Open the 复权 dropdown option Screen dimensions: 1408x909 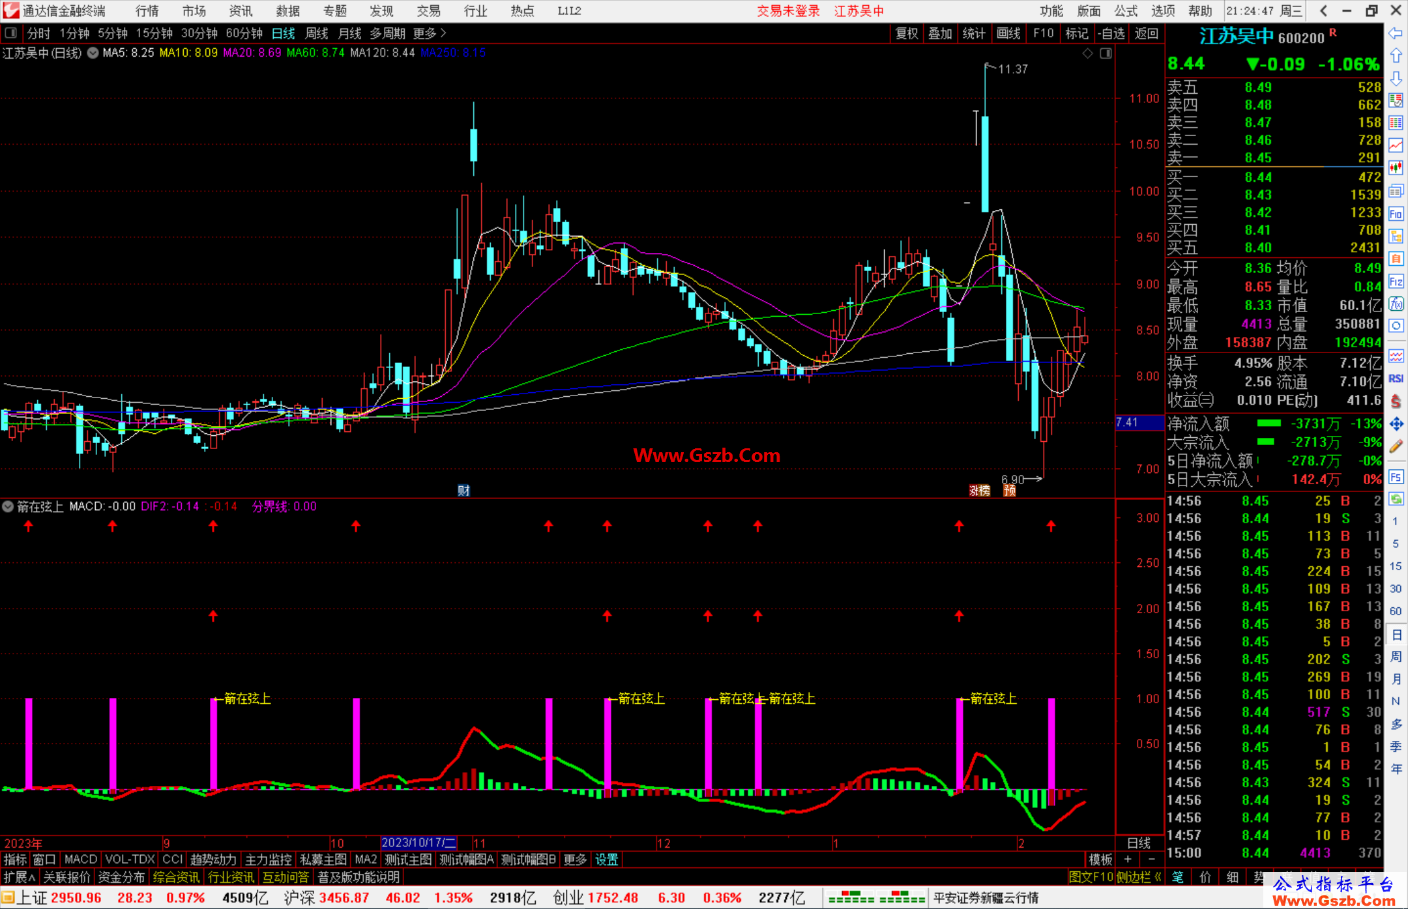[x=907, y=33]
